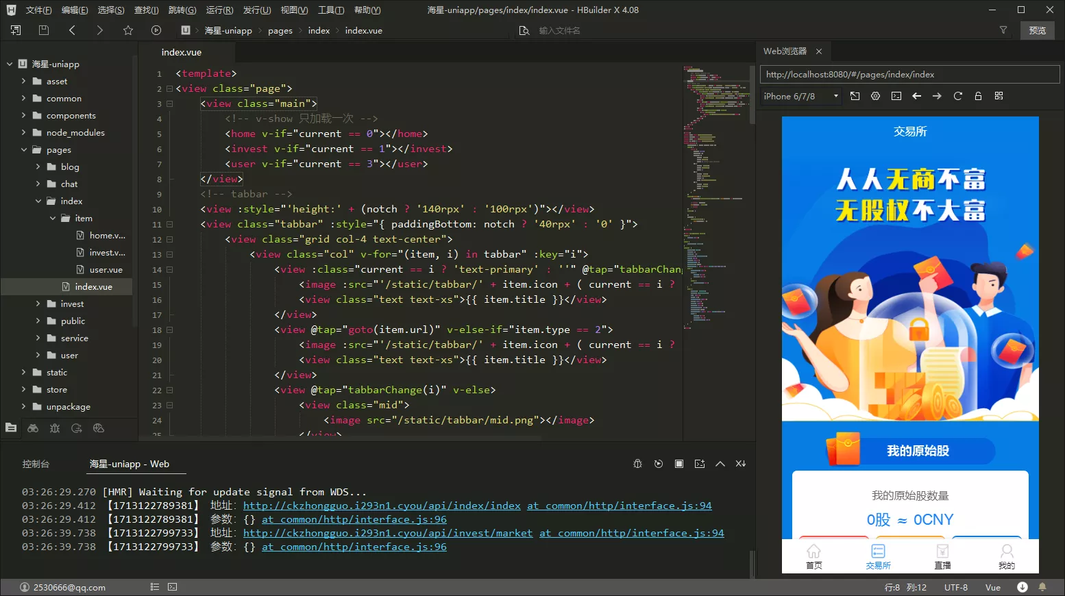1065x596 pixels.
Task: Click the bookmark star icon in toolbar
Action: [x=128, y=30]
